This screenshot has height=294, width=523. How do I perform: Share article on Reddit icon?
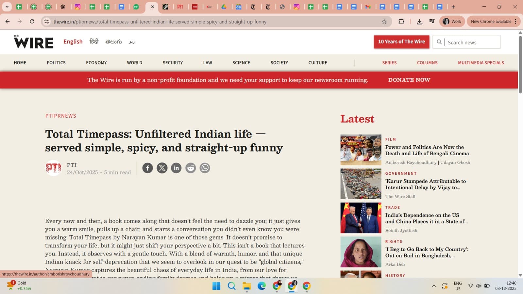tap(191, 168)
